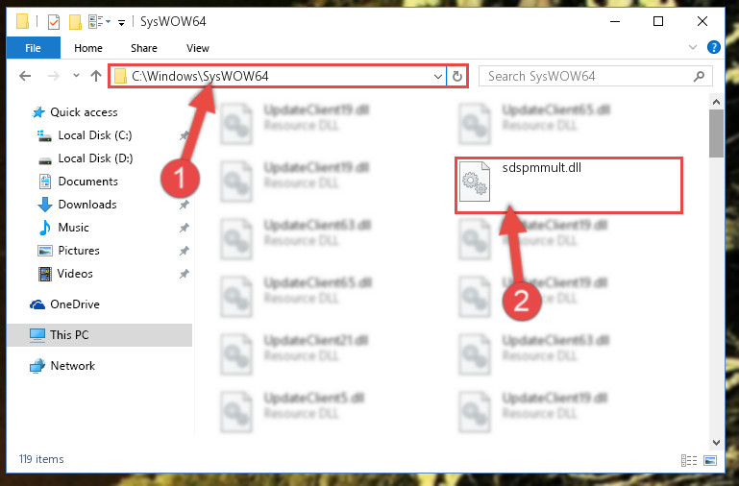
Task: Click the Properties checkmark icon in title bar
Action: pyautogui.click(x=54, y=22)
